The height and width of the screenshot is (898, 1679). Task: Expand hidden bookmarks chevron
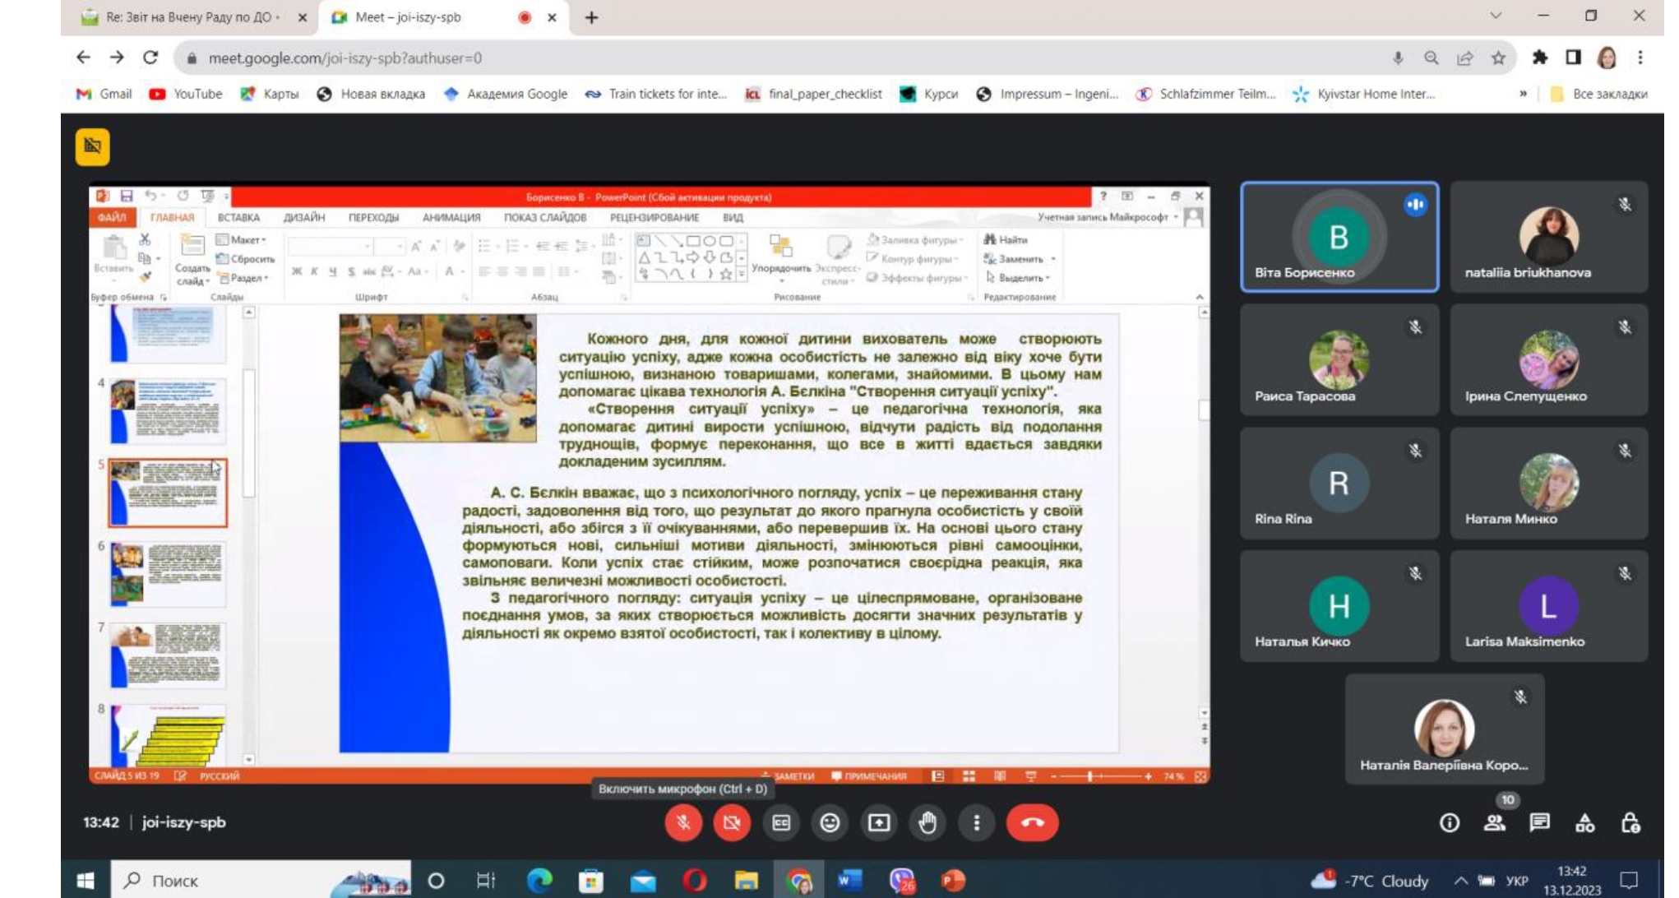click(1523, 94)
